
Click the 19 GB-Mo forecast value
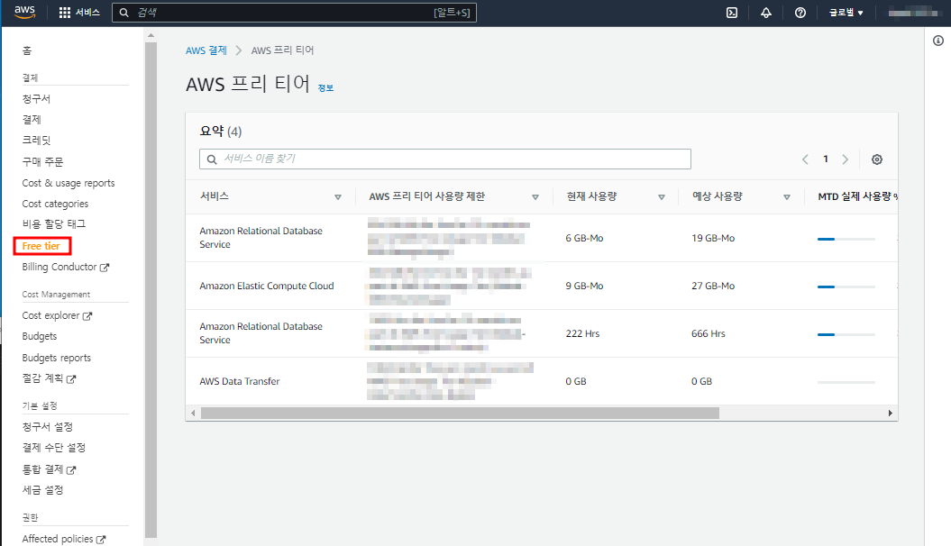pyautogui.click(x=713, y=238)
